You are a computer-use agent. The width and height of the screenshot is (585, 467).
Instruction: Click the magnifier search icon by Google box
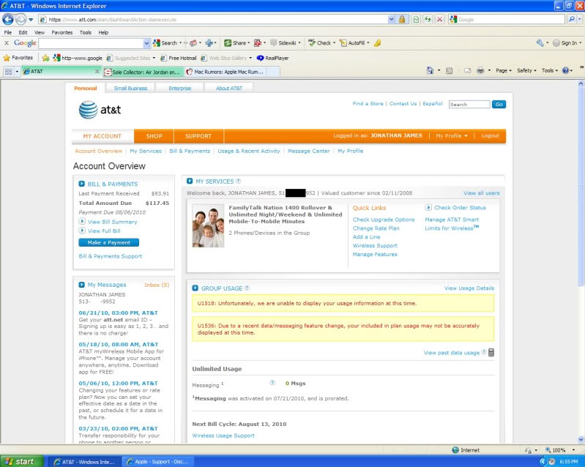coord(572,19)
